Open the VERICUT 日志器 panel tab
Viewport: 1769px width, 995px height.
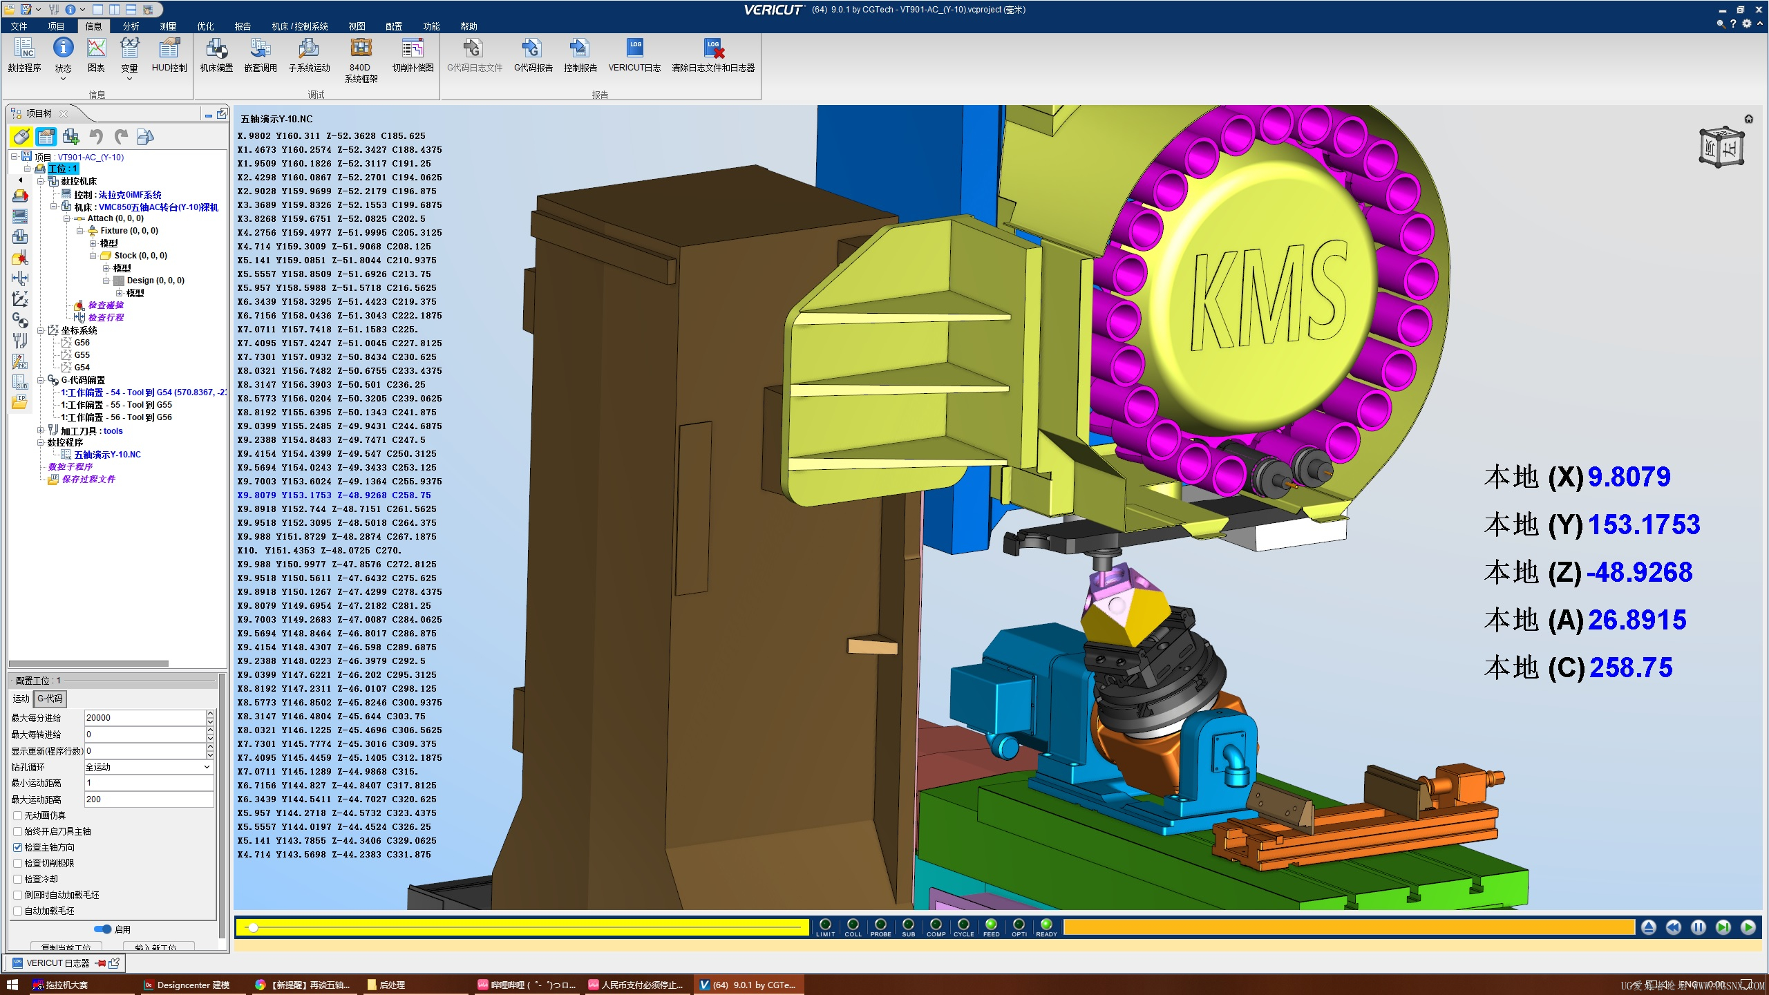(x=58, y=963)
